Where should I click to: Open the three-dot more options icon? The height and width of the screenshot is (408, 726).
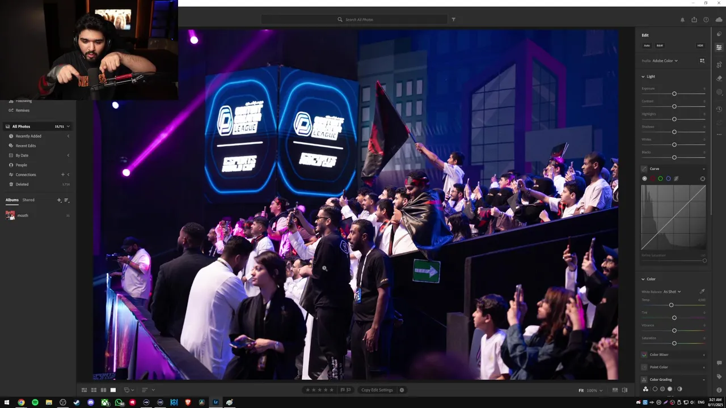pyautogui.click(x=719, y=134)
